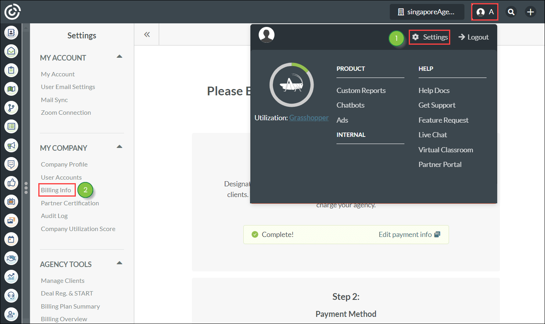The height and width of the screenshot is (324, 545).
Task: Open Settings from the profile menu
Action: coord(429,37)
